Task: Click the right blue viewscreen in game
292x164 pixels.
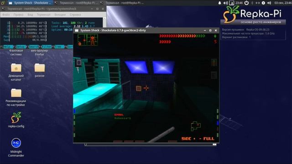Action: point(163,67)
